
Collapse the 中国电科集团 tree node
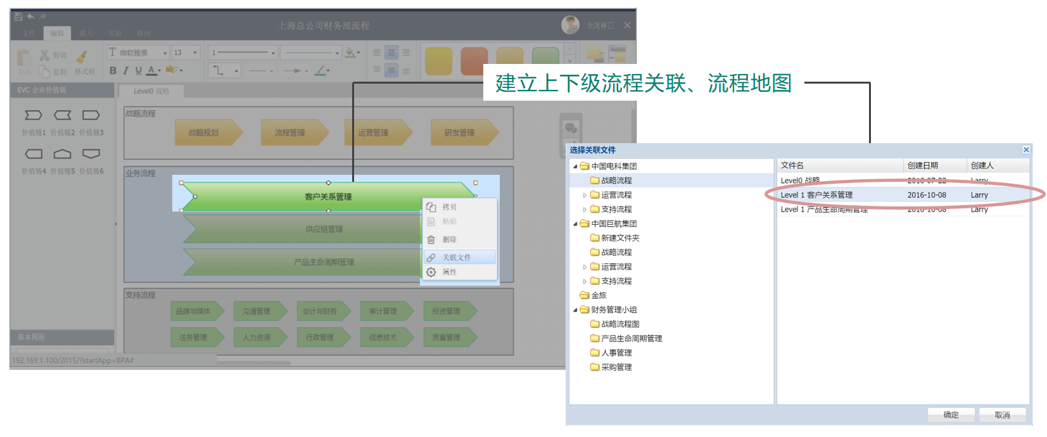click(575, 167)
